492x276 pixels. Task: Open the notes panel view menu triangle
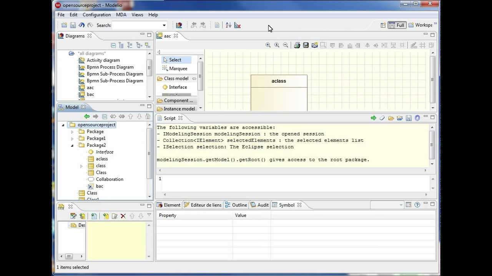149,215
